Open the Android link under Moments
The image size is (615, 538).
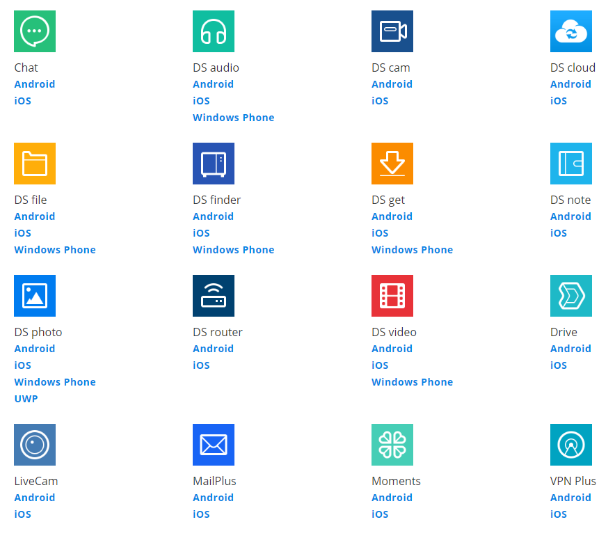coord(392,498)
